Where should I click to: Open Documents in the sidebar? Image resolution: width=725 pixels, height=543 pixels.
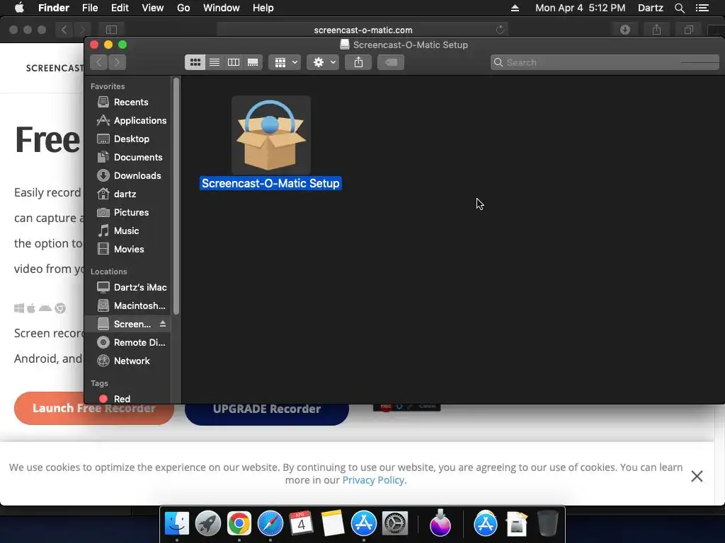coord(127,158)
